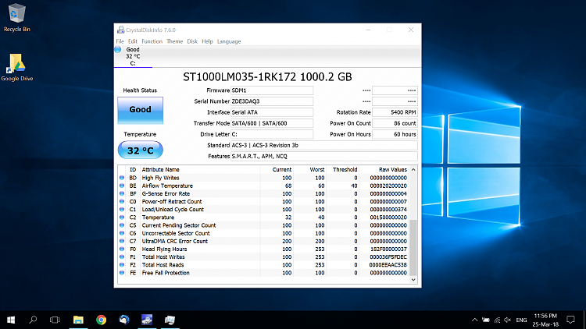
Task: Open the Function menu
Action: click(x=152, y=41)
